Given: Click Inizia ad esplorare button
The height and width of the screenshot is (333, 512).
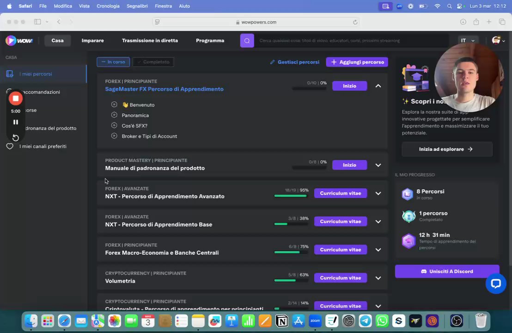Looking at the screenshot, I should tap(447, 149).
